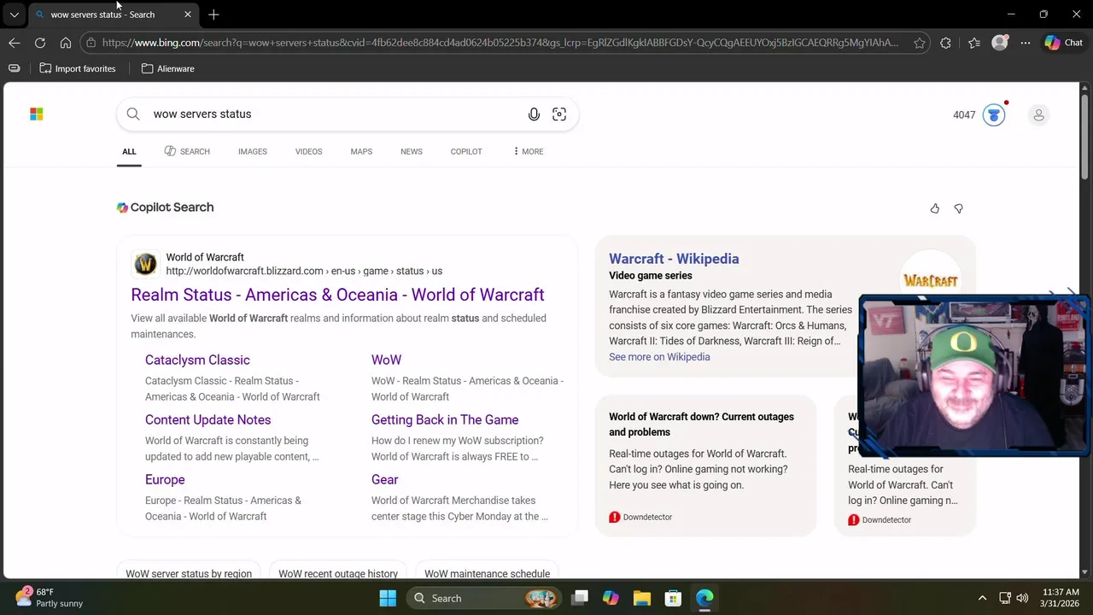Click See more on Wikipedia
Image resolution: width=1093 pixels, height=615 pixels.
(659, 357)
